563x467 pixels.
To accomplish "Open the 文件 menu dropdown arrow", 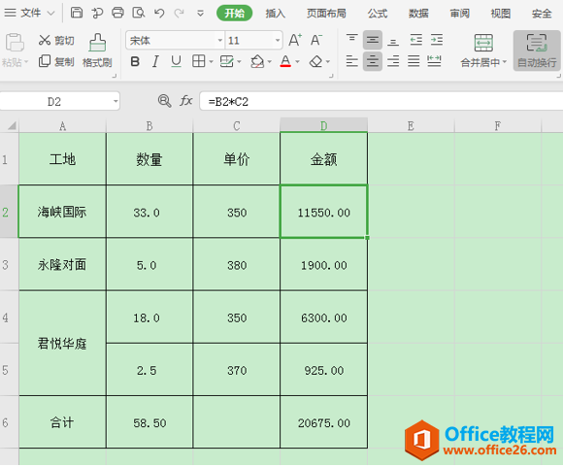I will tap(51, 14).
